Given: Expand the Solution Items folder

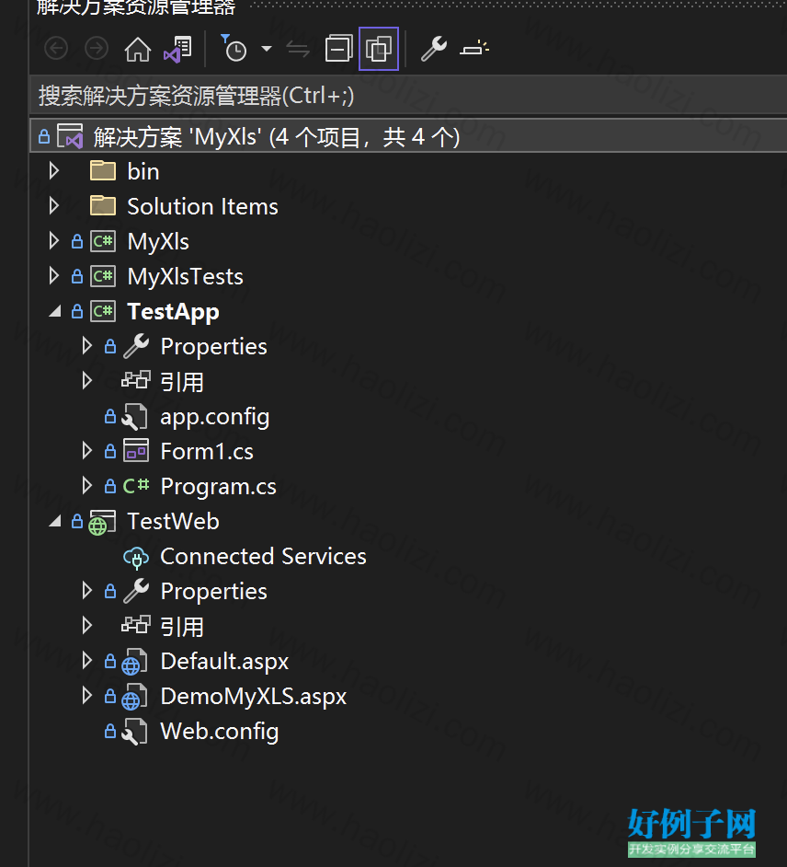Looking at the screenshot, I should [x=54, y=205].
